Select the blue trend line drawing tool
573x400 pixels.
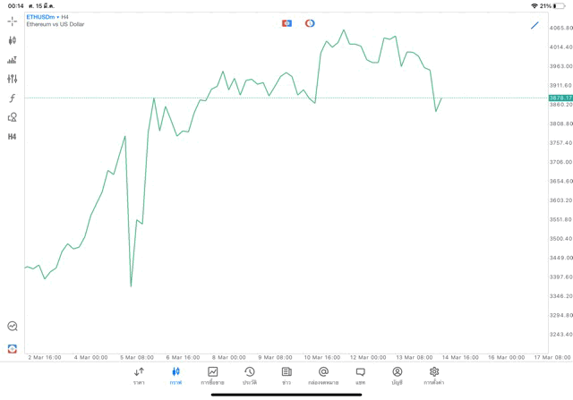[535, 25]
